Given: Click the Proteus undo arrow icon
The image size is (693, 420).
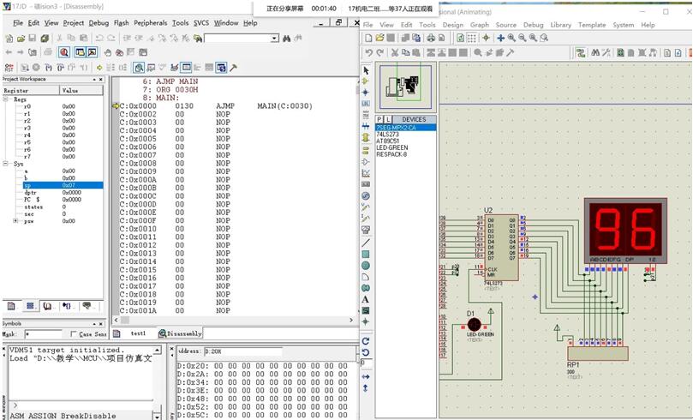Looking at the screenshot, I should click(369, 53).
